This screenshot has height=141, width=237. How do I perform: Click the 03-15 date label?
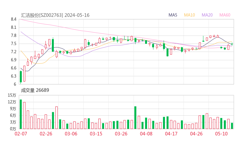tap(96, 134)
